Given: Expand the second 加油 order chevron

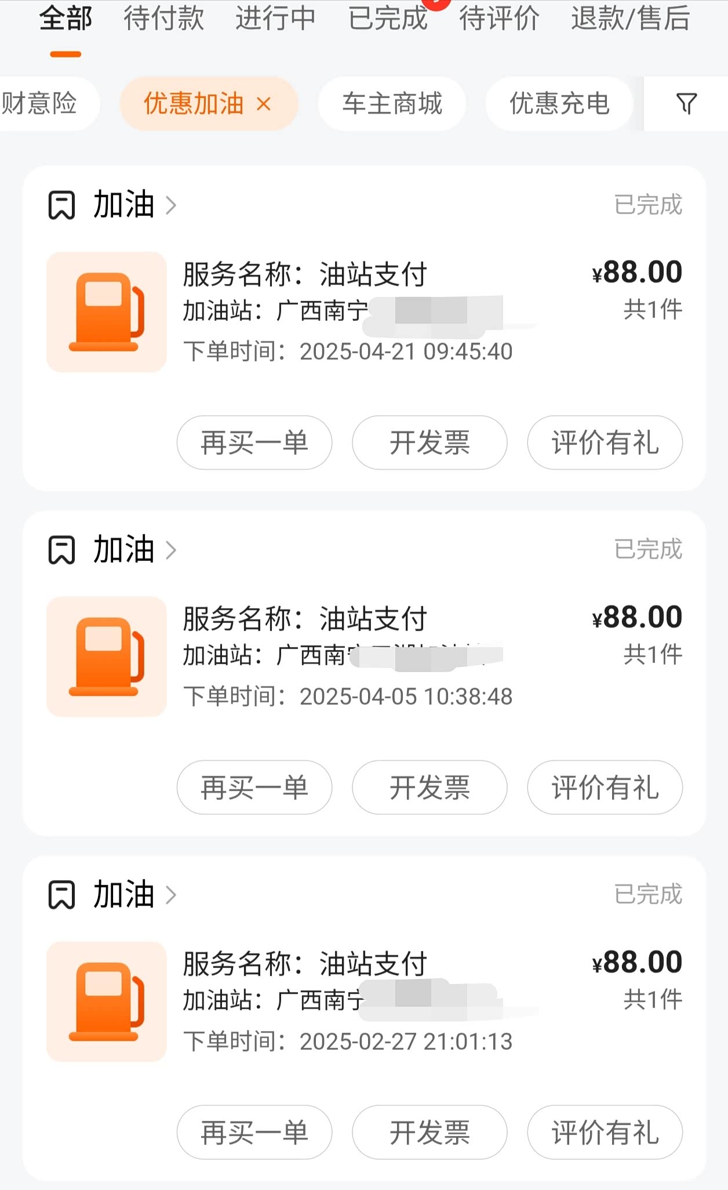Looking at the screenshot, I should click(x=171, y=550).
